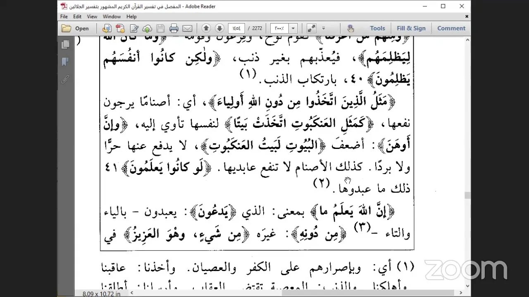This screenshot has width=529, height=297.
Task: Click the Open file button
Action: point(75,28)
